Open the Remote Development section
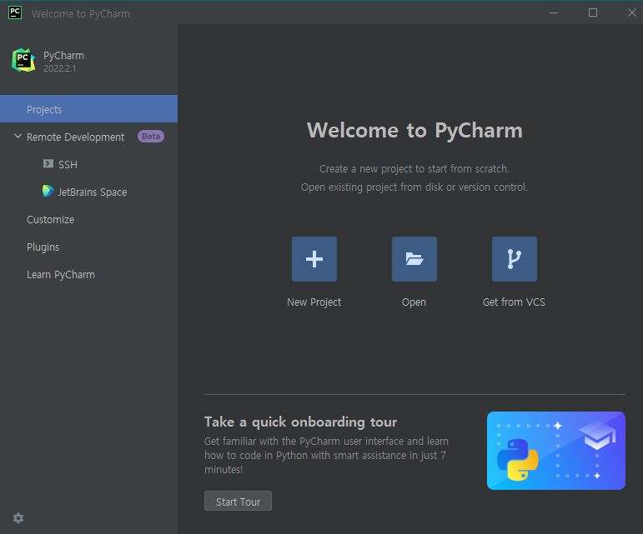 tap(75, 137)
